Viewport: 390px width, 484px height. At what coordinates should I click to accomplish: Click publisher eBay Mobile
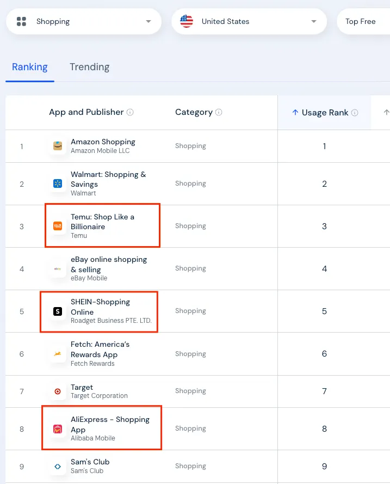(x=89, y=278)
